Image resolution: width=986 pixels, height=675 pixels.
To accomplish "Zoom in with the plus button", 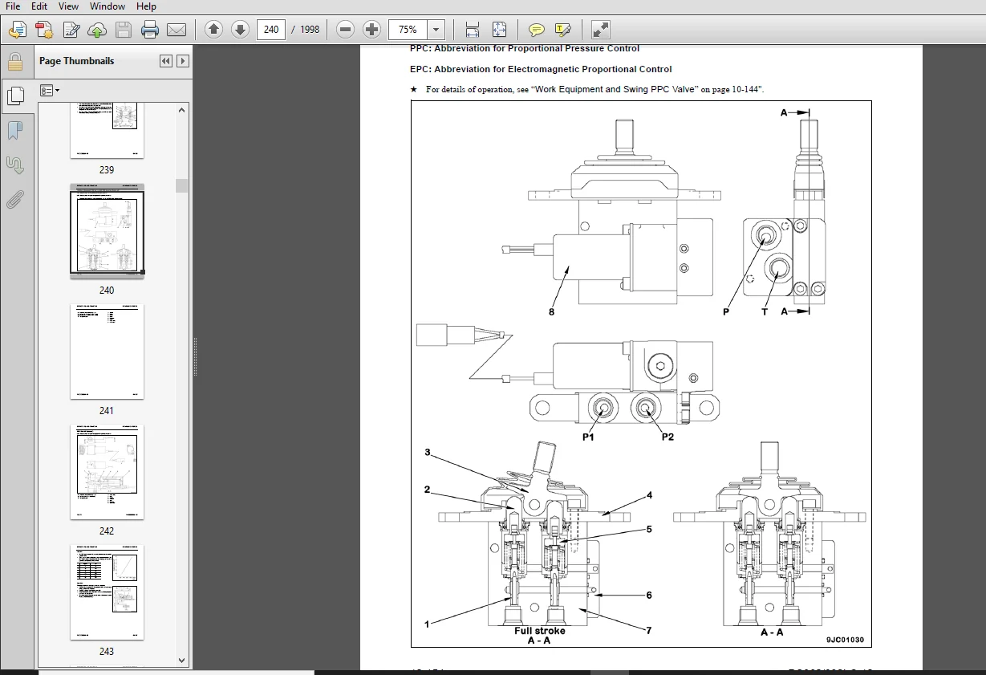I will pos(371,30).
